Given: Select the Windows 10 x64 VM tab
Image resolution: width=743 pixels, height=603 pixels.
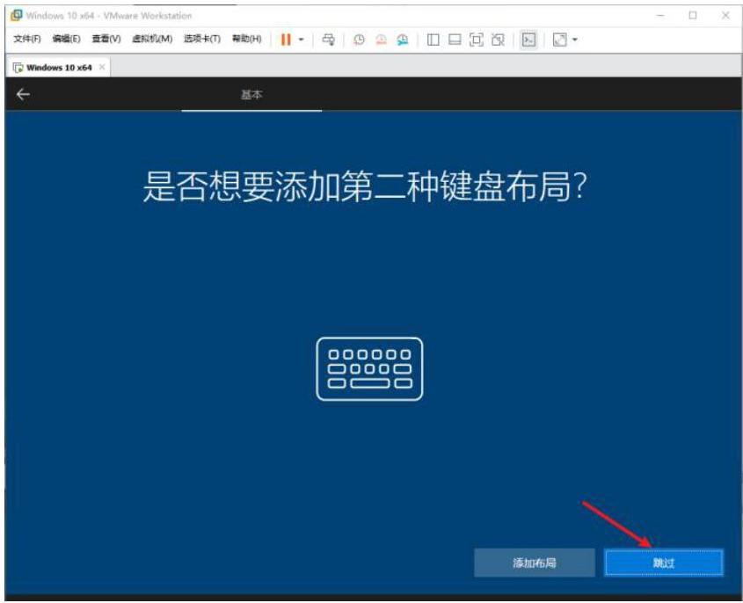Looking at the screenshot, I should (58, 68).
